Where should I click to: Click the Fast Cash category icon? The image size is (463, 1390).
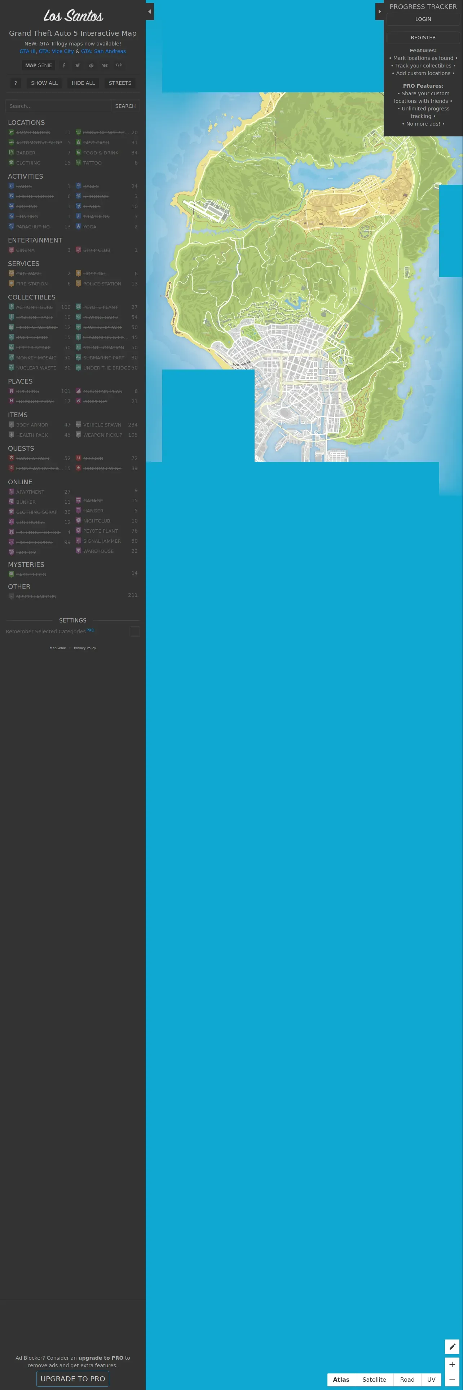(78, 143)
